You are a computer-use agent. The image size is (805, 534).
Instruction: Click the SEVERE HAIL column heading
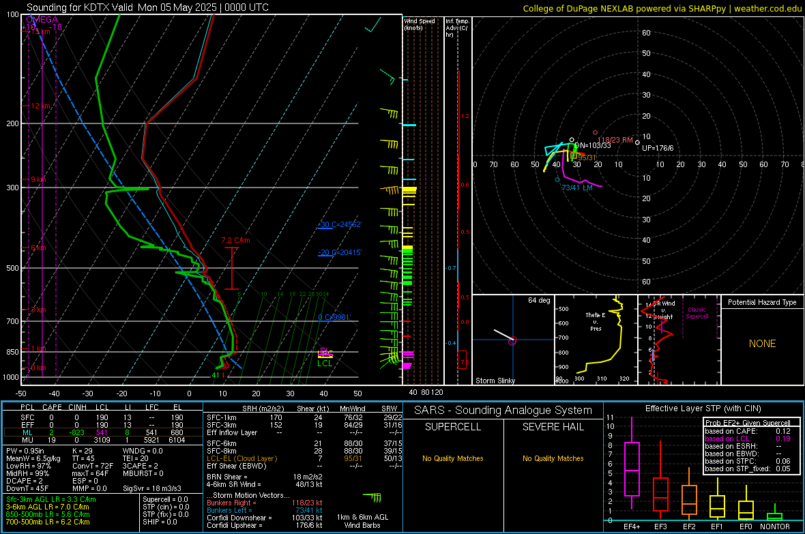pos(553,427)
